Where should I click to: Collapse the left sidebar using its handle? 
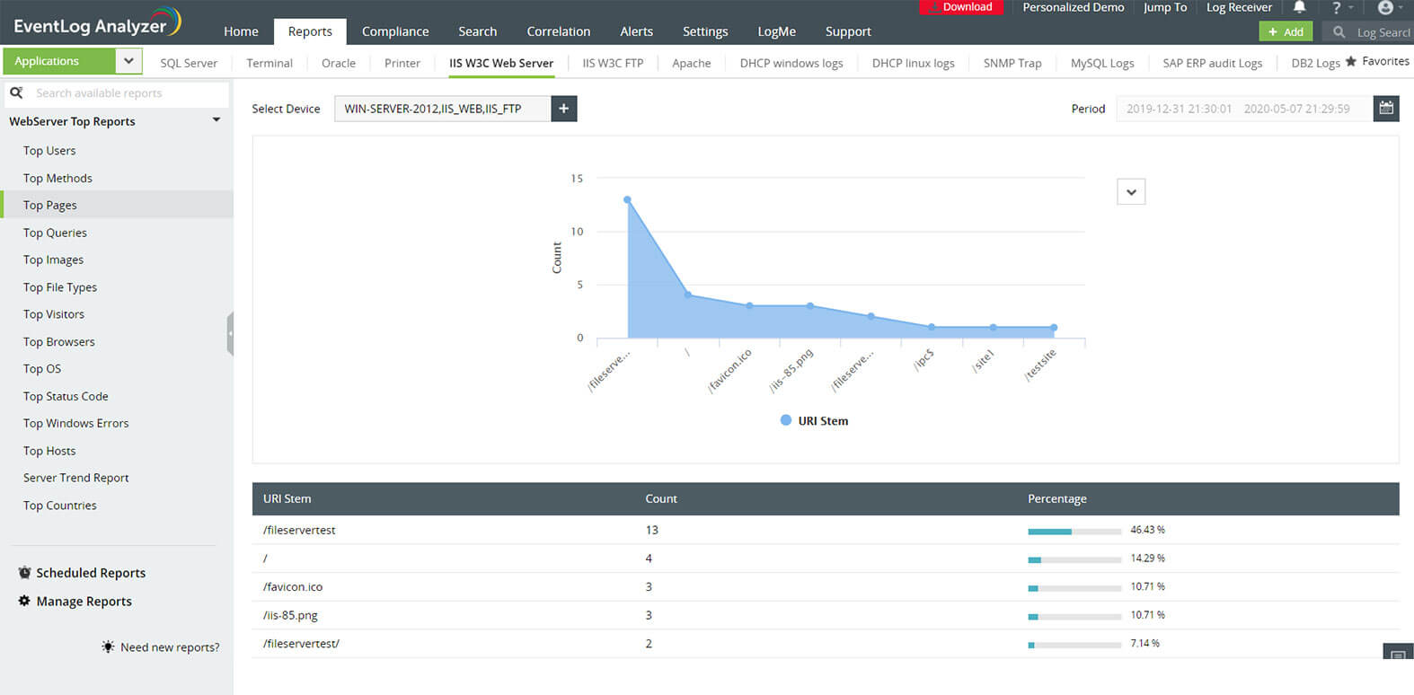[230, 333]
